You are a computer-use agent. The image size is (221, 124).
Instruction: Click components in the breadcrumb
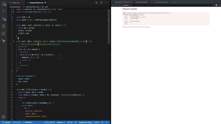point(15,7)
